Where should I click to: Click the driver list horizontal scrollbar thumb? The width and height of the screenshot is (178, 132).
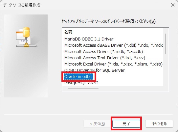click(x=83, y=89)
